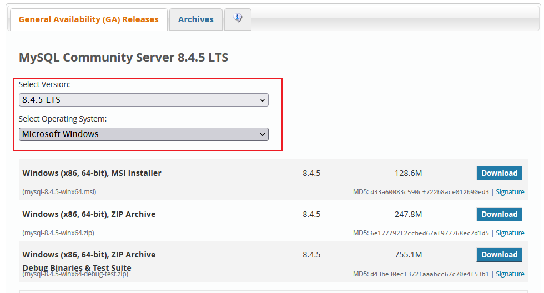The width and height of the screenshot is (544, 293).
Task: Open the info icon tab
Action: pos(238,19)
